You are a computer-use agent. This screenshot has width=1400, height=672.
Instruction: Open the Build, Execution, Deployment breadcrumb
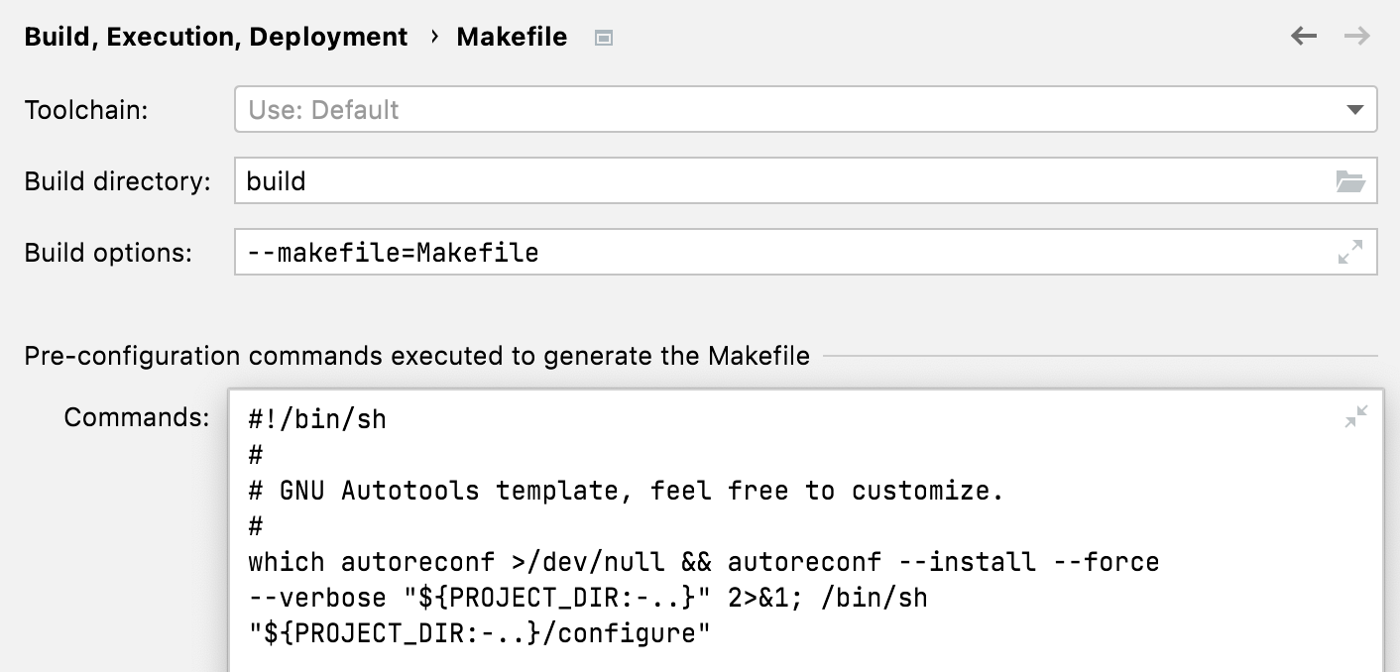pos(214,37)
